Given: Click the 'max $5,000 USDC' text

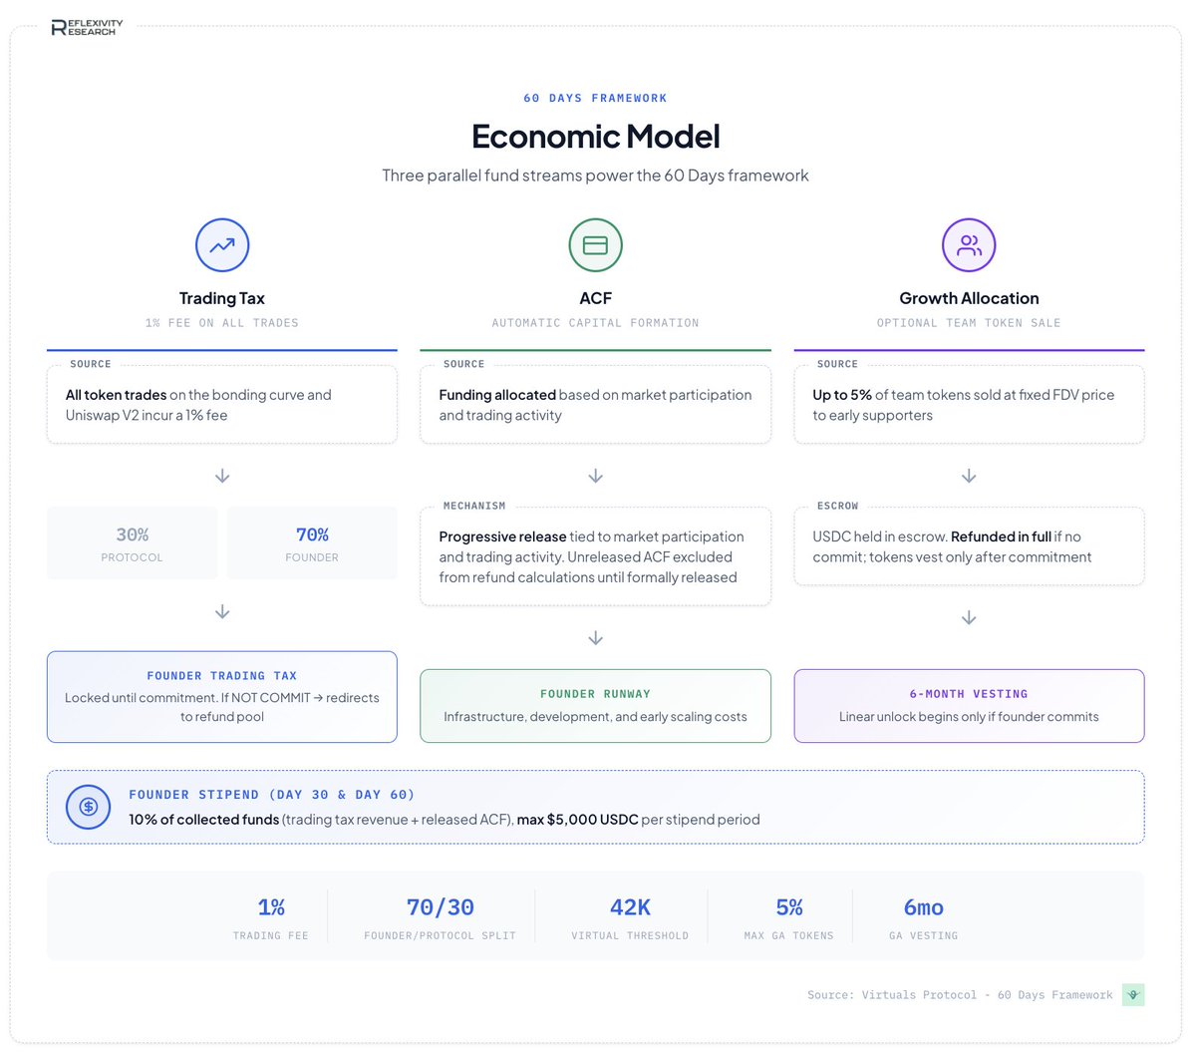Looking at the screenshot, I should click(x=577, y=820).
